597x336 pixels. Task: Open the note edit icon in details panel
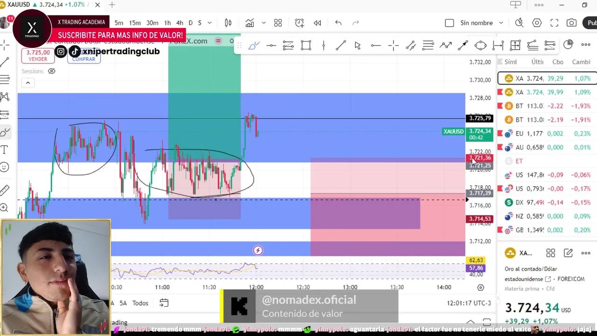click(x=568, y=253)
